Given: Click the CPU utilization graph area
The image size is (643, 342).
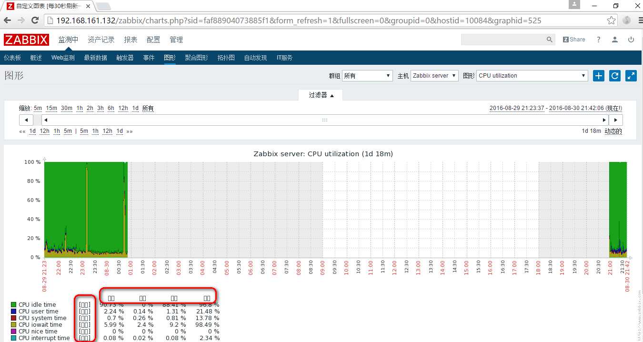Looking at the screenshot, I should pyautogui.click(x=335, y=210).
